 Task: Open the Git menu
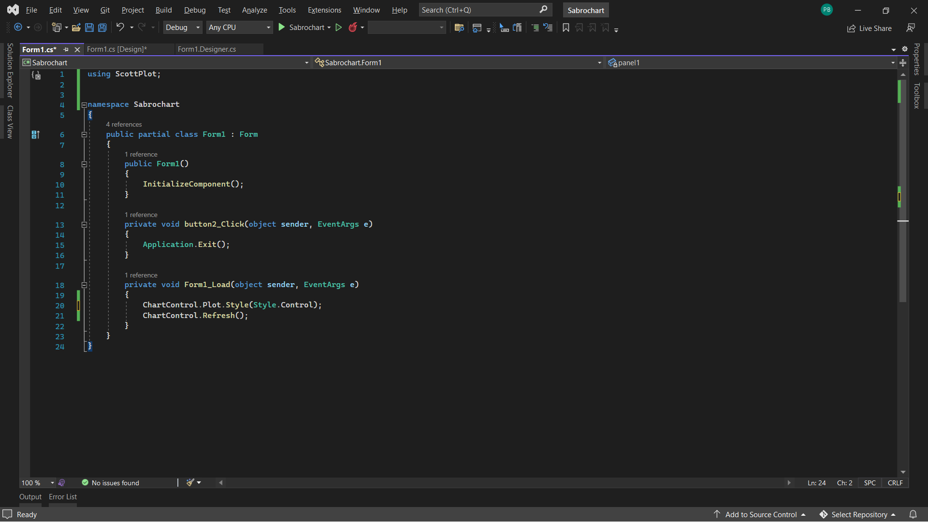pyautogui.click(x=104, y=10)
